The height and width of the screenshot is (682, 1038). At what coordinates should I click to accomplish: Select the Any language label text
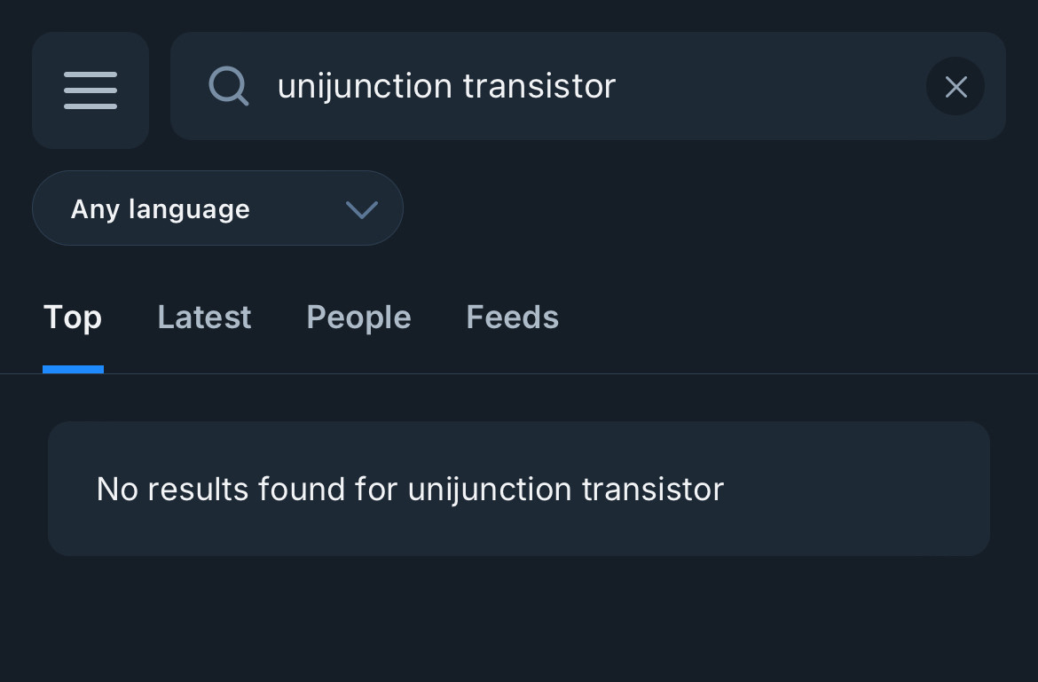[161, 209]
